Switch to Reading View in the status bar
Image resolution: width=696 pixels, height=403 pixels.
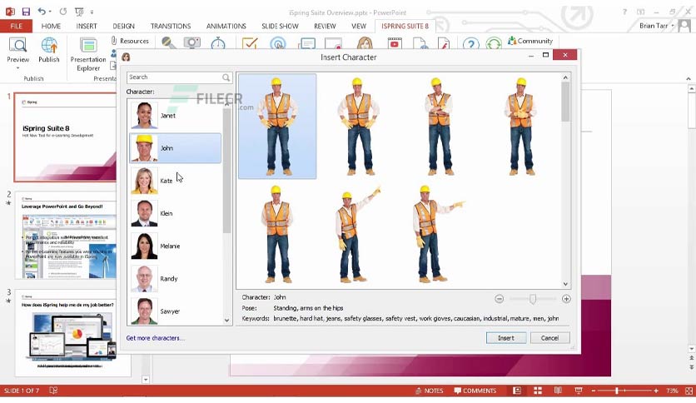click(x=558, y=391)
